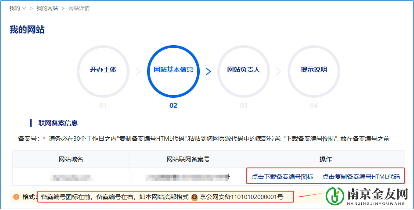Select the 提示说明 step circle
The height and width of the screenshot is (210, 414).
click(313, 71)
